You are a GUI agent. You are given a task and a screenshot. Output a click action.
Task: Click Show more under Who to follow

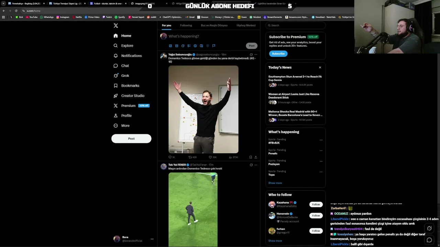click(275, 241)
